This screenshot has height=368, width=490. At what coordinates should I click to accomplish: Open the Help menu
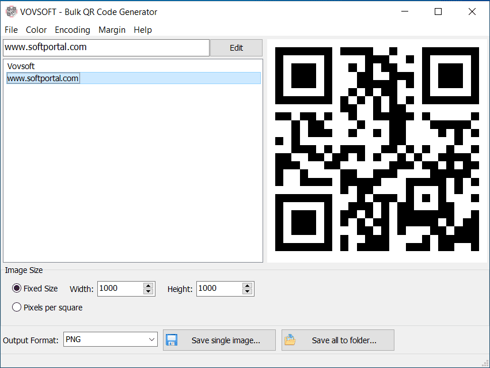pos(143,30)
